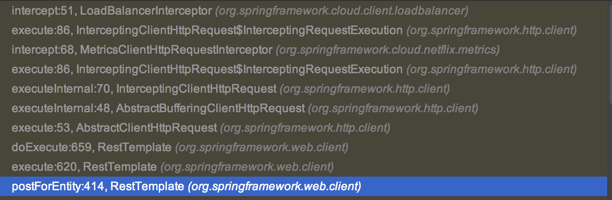Go to execute:53 AbstractClientHttpRequest frame

pos(114,128)
